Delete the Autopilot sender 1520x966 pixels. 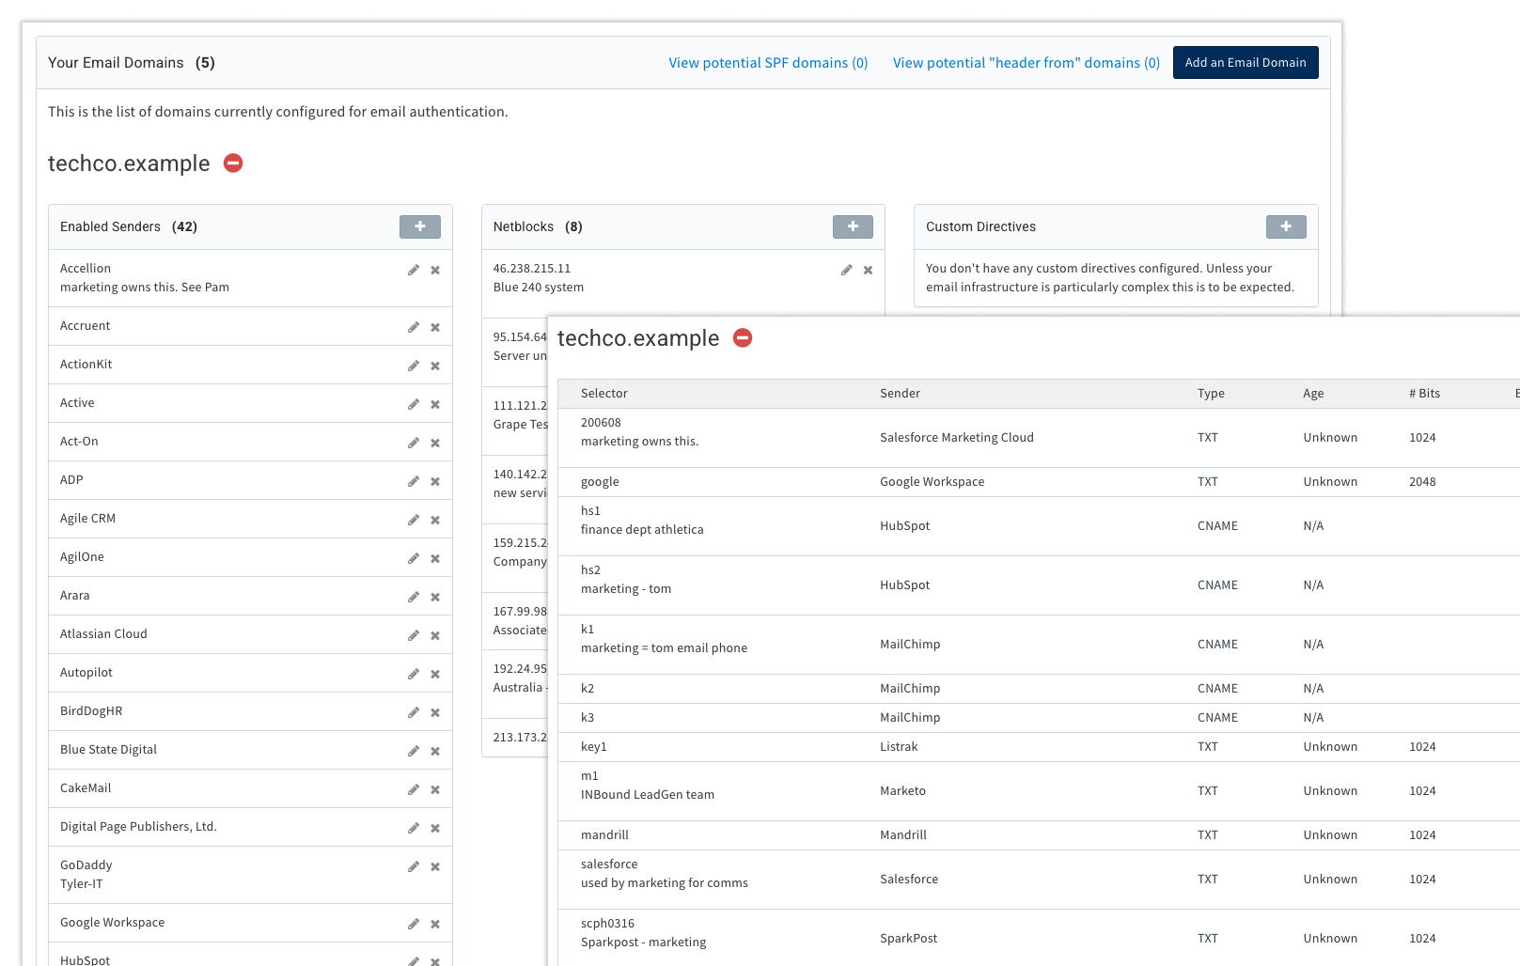435,674
